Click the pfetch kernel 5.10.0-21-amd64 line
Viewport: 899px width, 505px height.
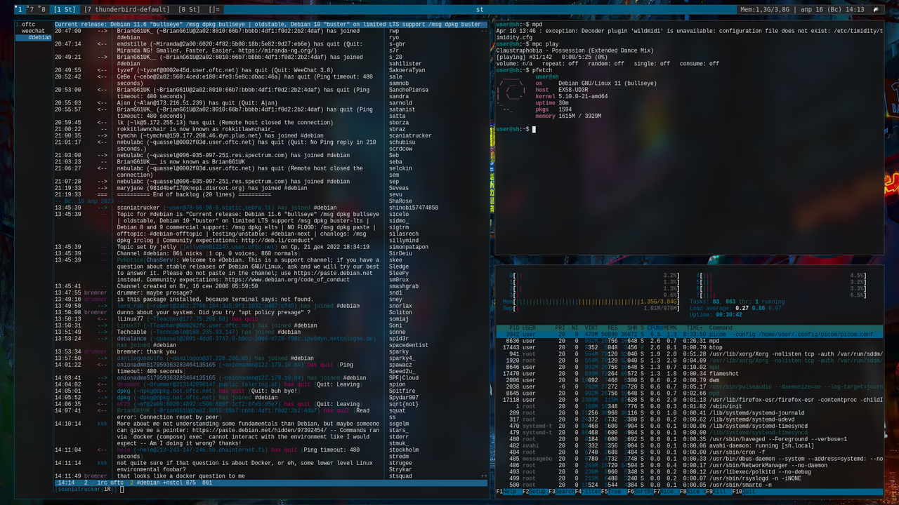572,96
